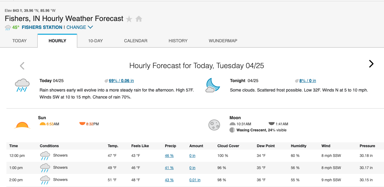Screen dimensions: 384x187
Task: Go to the next day's forecast arrow
Action: tap(371, 64)
